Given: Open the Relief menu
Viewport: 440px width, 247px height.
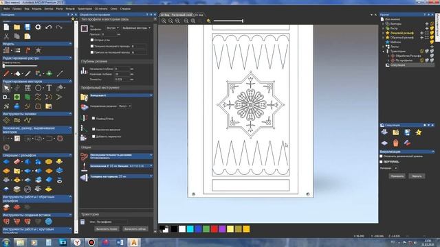Looking at the screenshot, I should click(70, 9).
